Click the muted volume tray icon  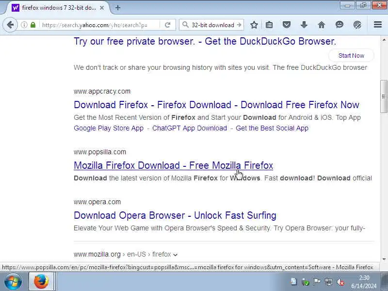click(341, 282)
